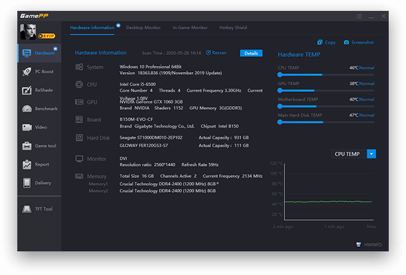
Task: Select 'NVIDIA GeForce GTX 1060 3GB' text
Action: pyautogui.click(x=151, y=102)
